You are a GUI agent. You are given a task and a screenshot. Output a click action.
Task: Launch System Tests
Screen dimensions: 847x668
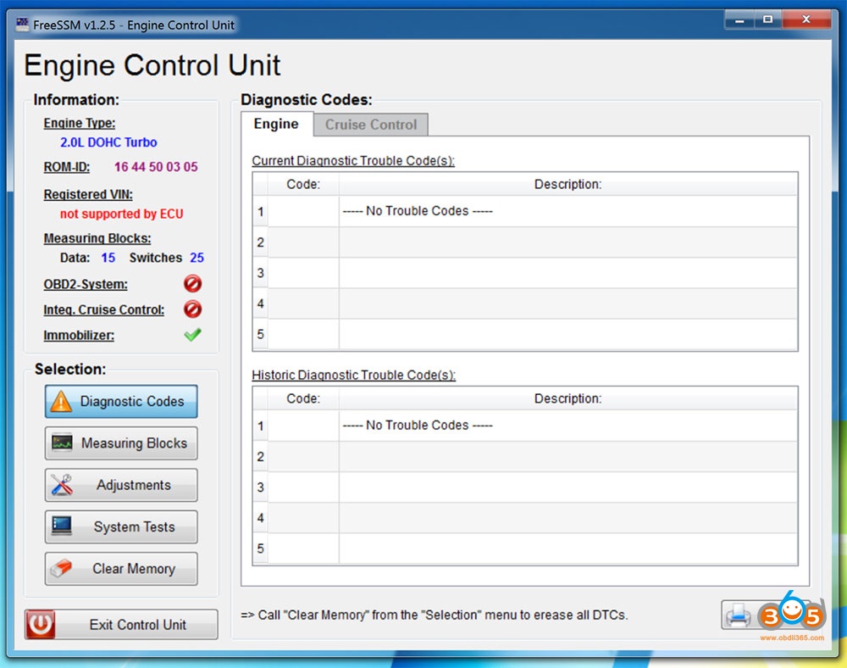(121, 527)
